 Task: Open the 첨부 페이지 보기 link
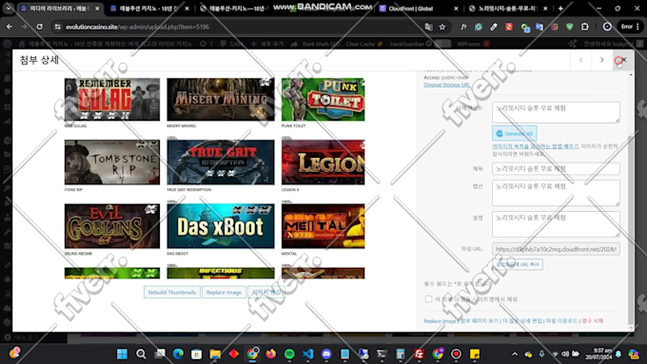[x=480, y=320]
